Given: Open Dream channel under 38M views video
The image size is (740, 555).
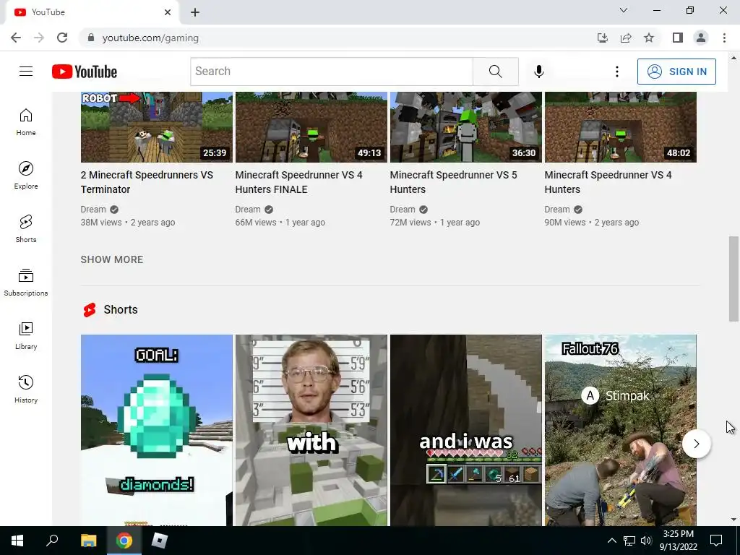Looking at the screenshot, I should (x=93, y=210).
